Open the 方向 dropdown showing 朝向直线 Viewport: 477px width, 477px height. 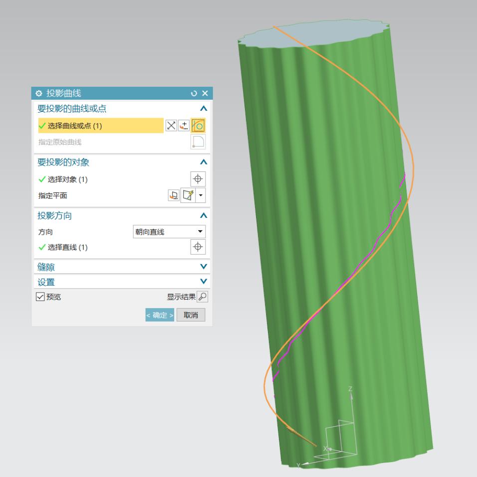[169, 231]
